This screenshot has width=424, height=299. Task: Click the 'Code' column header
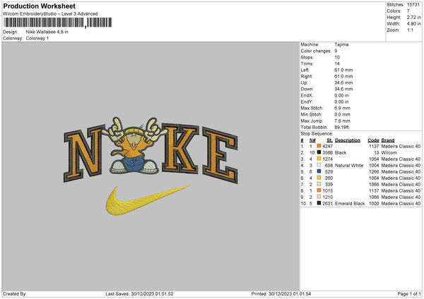373,140
